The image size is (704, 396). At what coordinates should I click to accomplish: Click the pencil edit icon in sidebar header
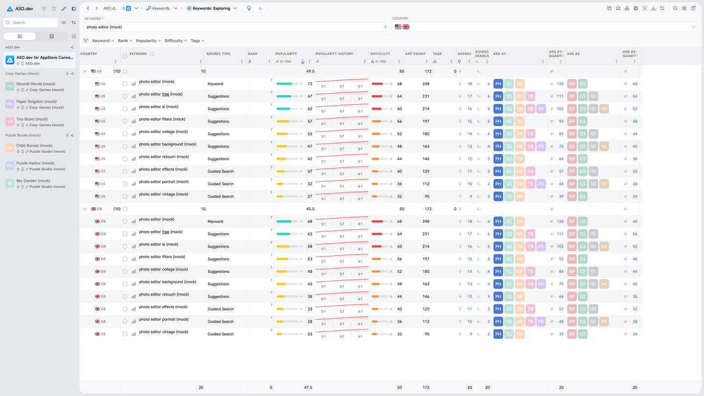(x=64, y=9)
